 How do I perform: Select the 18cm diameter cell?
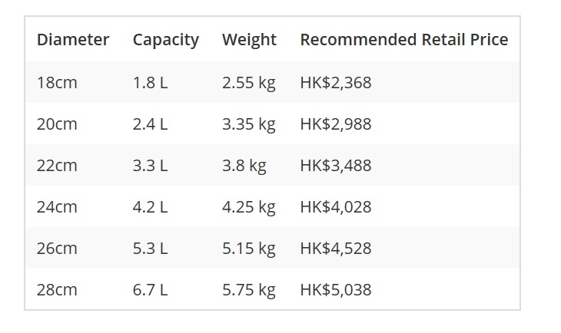point(57,83)
